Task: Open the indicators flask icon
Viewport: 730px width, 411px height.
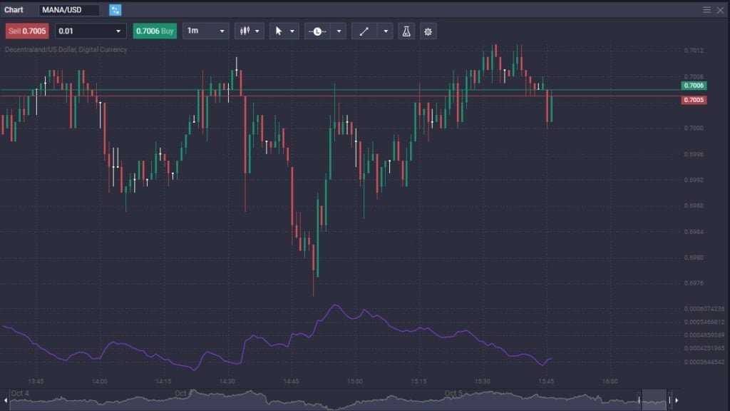Action: click(x=406, y=31)
